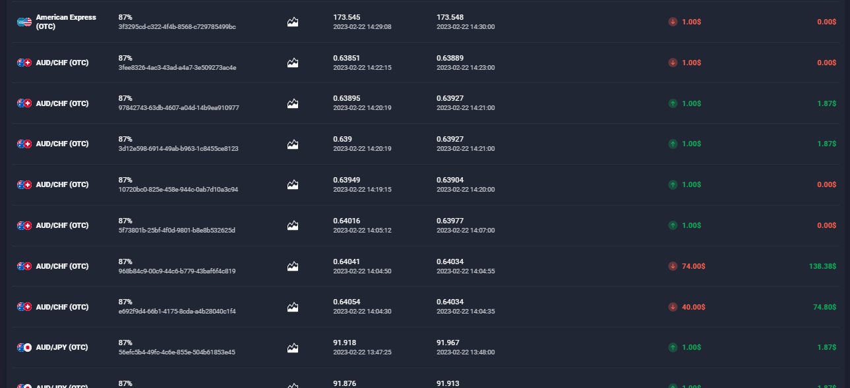Click red down arrow on American Express row
This screenshot has width=850, height=388.
pyautogui.click(x=673, y=22)
